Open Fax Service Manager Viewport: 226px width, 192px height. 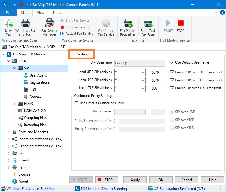tap(49, 27)
